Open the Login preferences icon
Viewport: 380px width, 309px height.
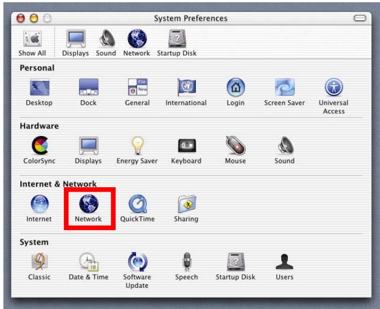click(236, 87)
